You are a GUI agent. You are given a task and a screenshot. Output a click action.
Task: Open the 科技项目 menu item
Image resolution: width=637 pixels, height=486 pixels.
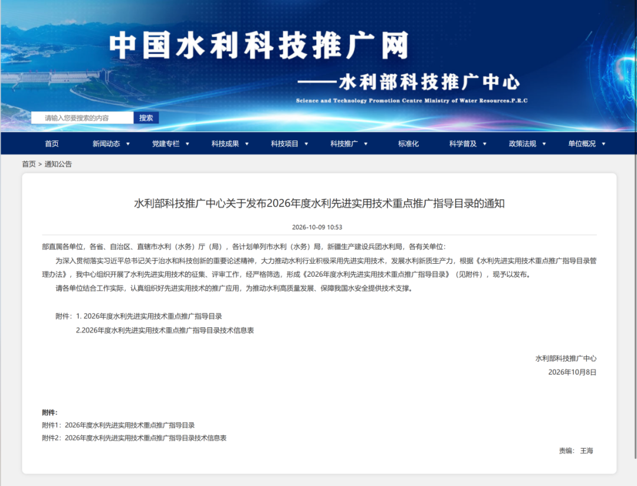284,143
